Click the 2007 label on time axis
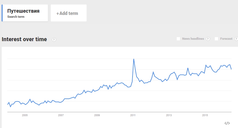 point(61,115)
